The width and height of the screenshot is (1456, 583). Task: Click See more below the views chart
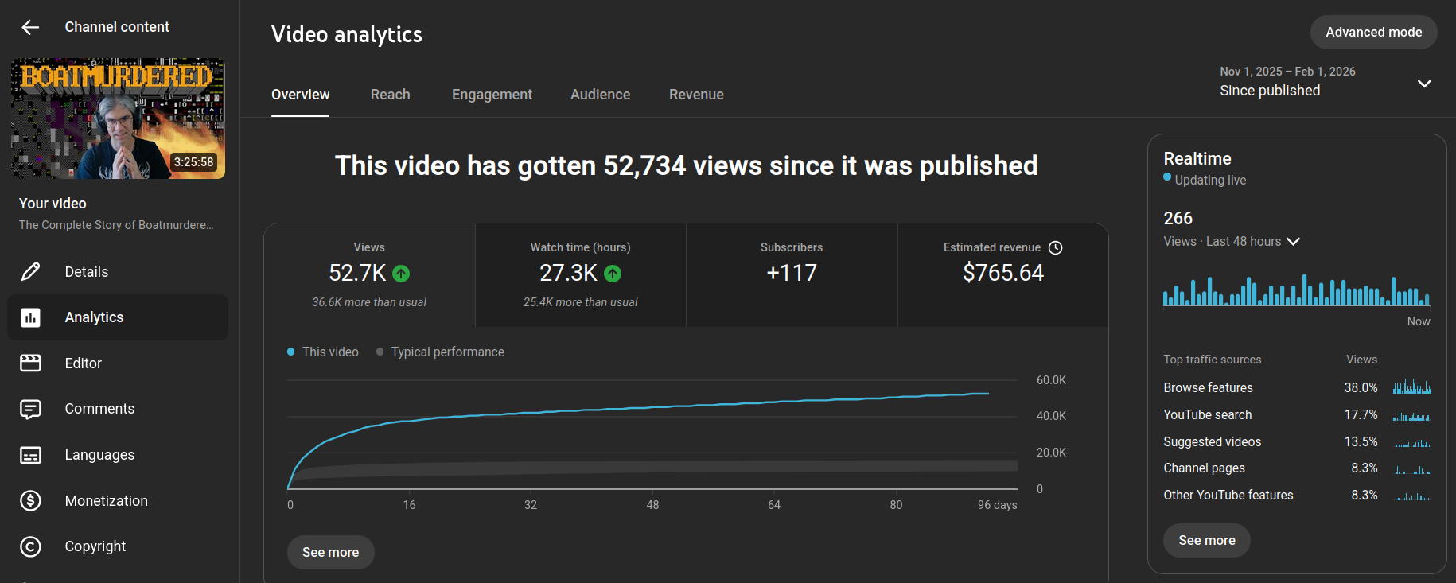(x=330, y=552)
